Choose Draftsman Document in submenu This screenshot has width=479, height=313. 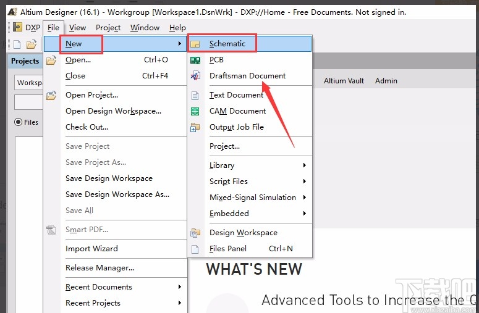250,76
